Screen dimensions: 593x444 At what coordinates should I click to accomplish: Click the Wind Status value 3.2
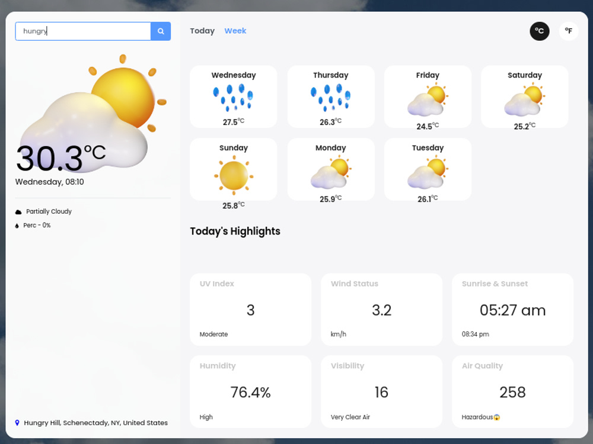coord(381,310)
